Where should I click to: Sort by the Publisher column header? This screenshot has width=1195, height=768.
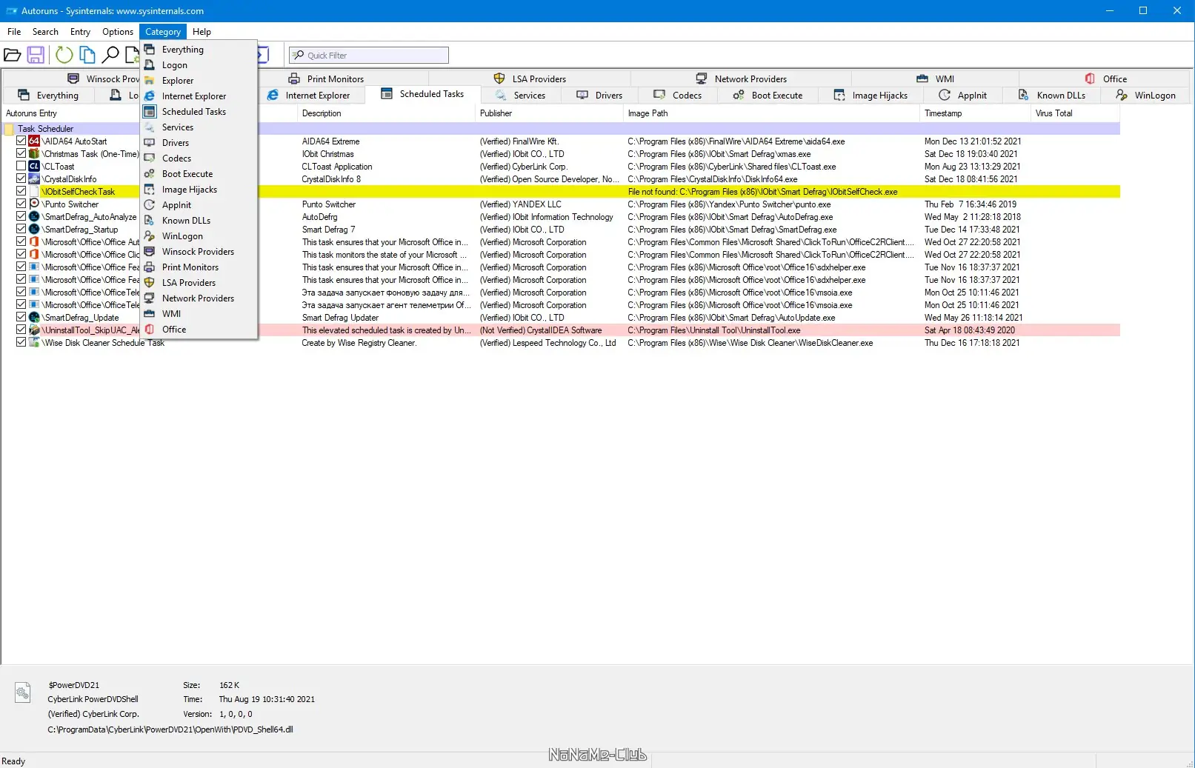click(549, 113)
